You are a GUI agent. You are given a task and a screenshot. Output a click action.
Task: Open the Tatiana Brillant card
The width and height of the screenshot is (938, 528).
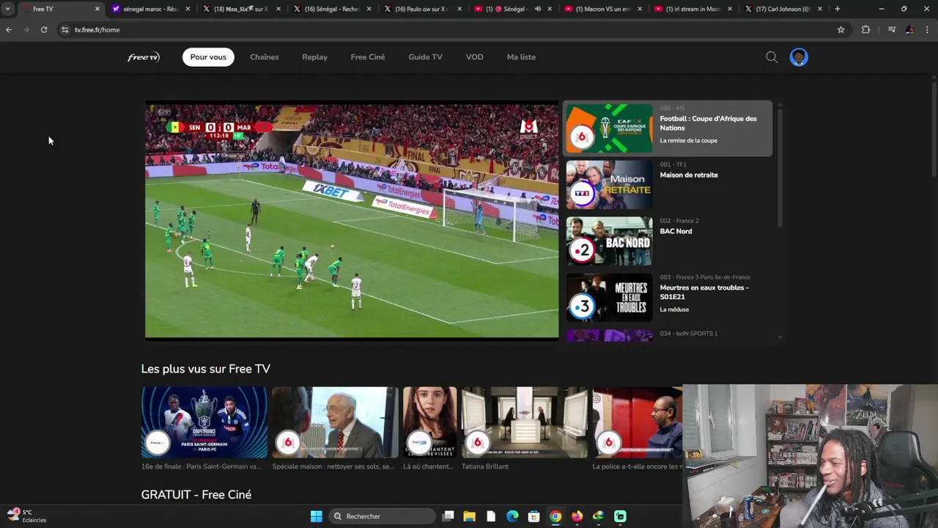coord(524,422)
